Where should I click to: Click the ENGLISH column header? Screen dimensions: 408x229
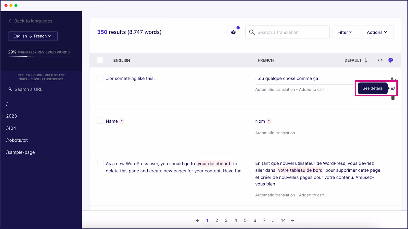coord(122,60)
